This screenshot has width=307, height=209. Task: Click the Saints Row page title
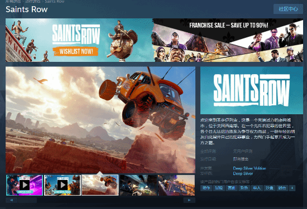click(x=27, y=9)
